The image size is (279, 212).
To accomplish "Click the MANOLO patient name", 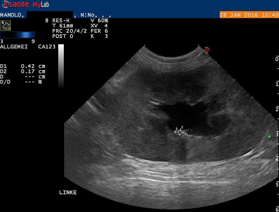I will pos(12,15).
